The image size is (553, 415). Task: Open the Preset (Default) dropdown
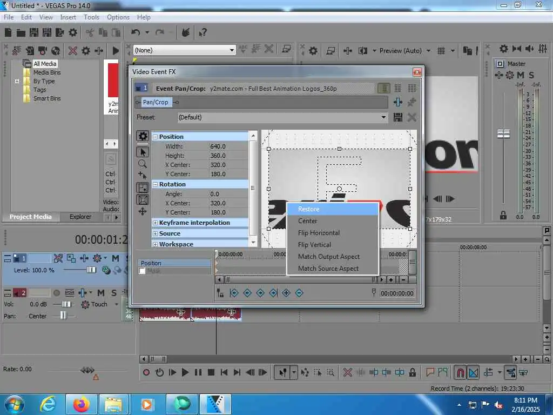click(x=383, y=117)
